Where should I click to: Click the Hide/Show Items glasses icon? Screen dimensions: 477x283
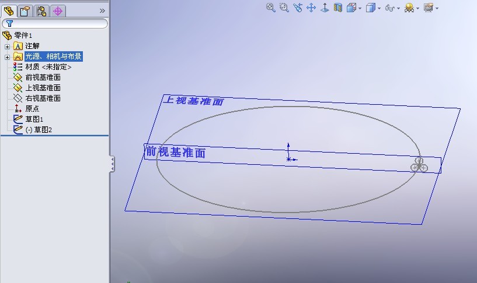click(389, 8)
